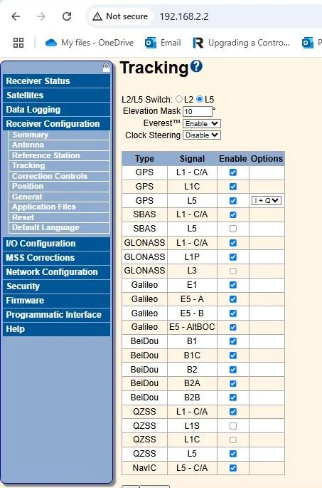Open the Tracking help question mark
The width and height of the screenshot is (322, 488).
coord(197,66)
